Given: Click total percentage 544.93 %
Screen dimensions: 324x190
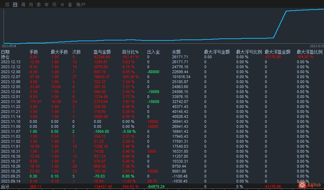Looking at the screenshot, I should click(130, 186).
